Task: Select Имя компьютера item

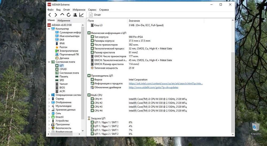Action: pyautogui.click(x=69, y=36)
